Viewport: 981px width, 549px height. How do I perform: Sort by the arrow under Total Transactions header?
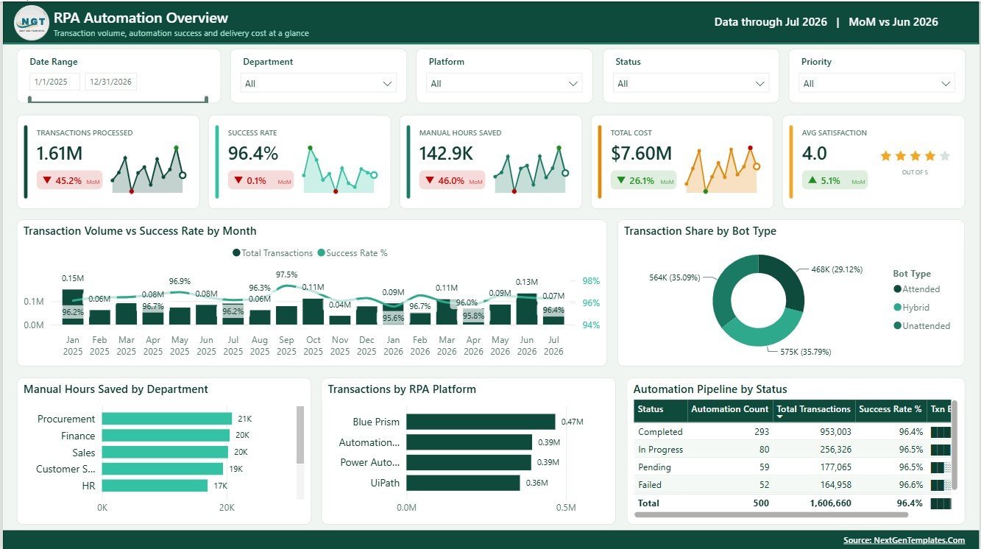tap(780, 417)
